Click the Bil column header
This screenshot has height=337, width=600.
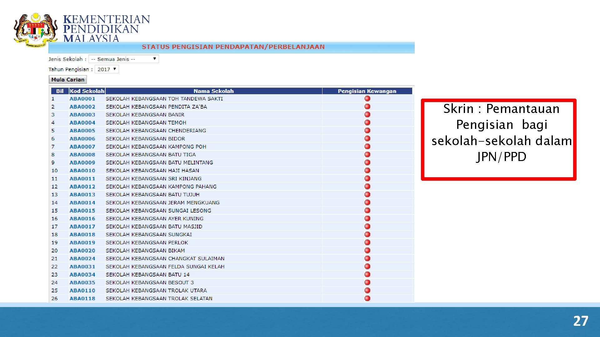60,91
